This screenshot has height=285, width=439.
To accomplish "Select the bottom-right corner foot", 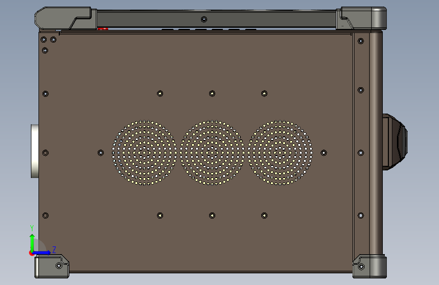I will pyautogui.click(x=370, y=266).
